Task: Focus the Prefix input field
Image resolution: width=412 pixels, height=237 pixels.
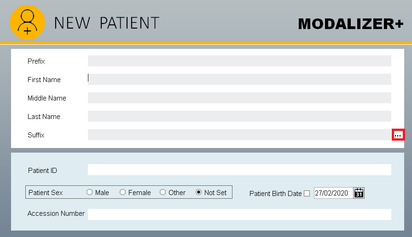Action: (239, 61)
